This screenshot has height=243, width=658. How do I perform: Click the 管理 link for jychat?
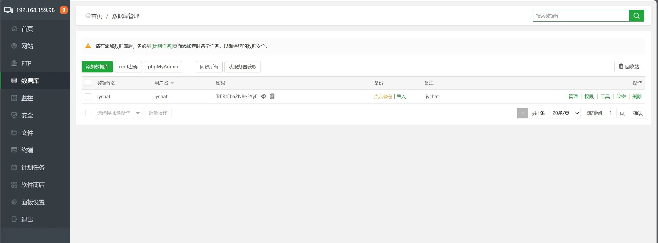click(573, 96)
